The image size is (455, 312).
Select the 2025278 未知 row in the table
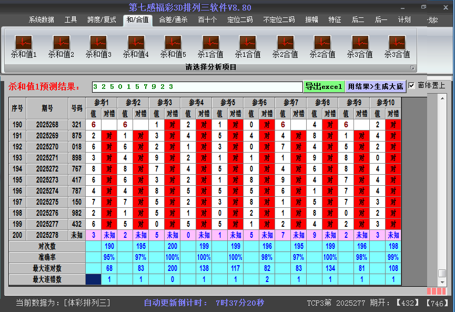(x=48, y=235)
